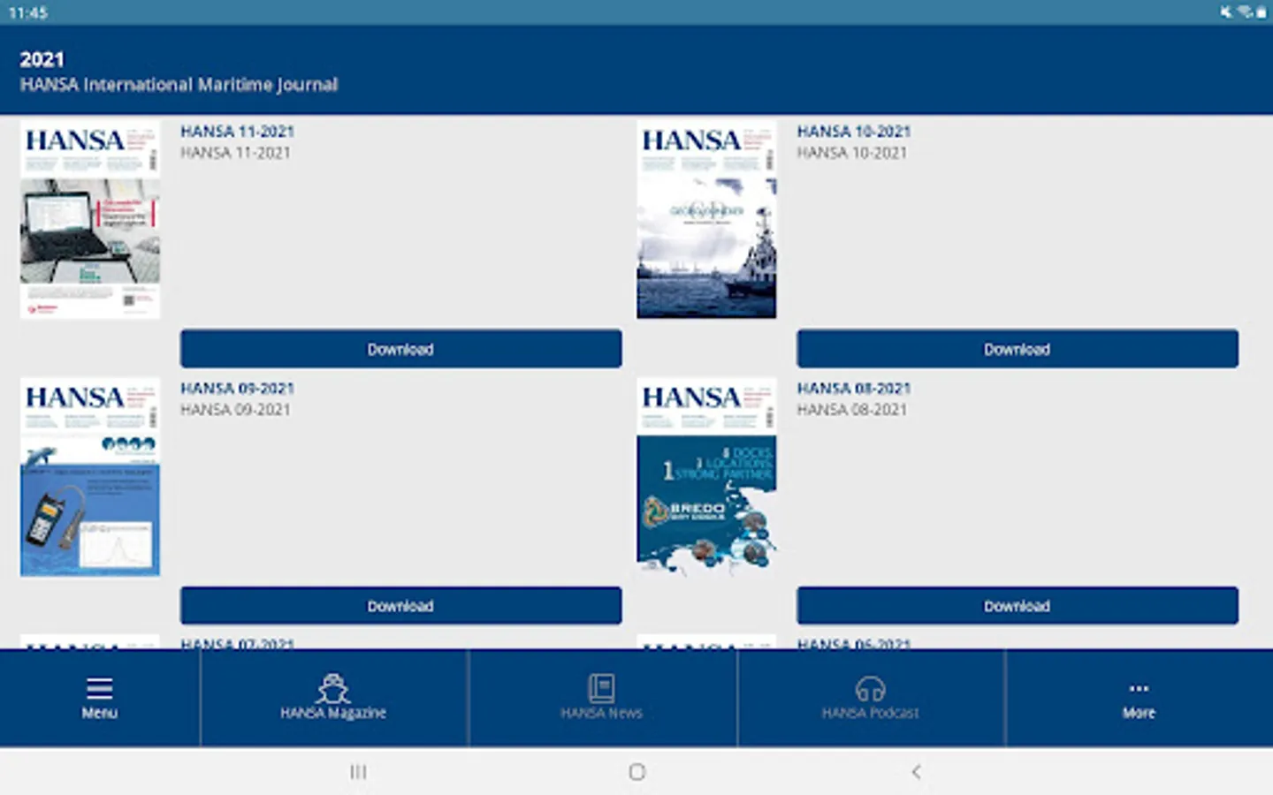Viewport: 1273px width, 795px height.
Task: Select the bold HANSA 09-2021 title
Action: coord(237,389)
